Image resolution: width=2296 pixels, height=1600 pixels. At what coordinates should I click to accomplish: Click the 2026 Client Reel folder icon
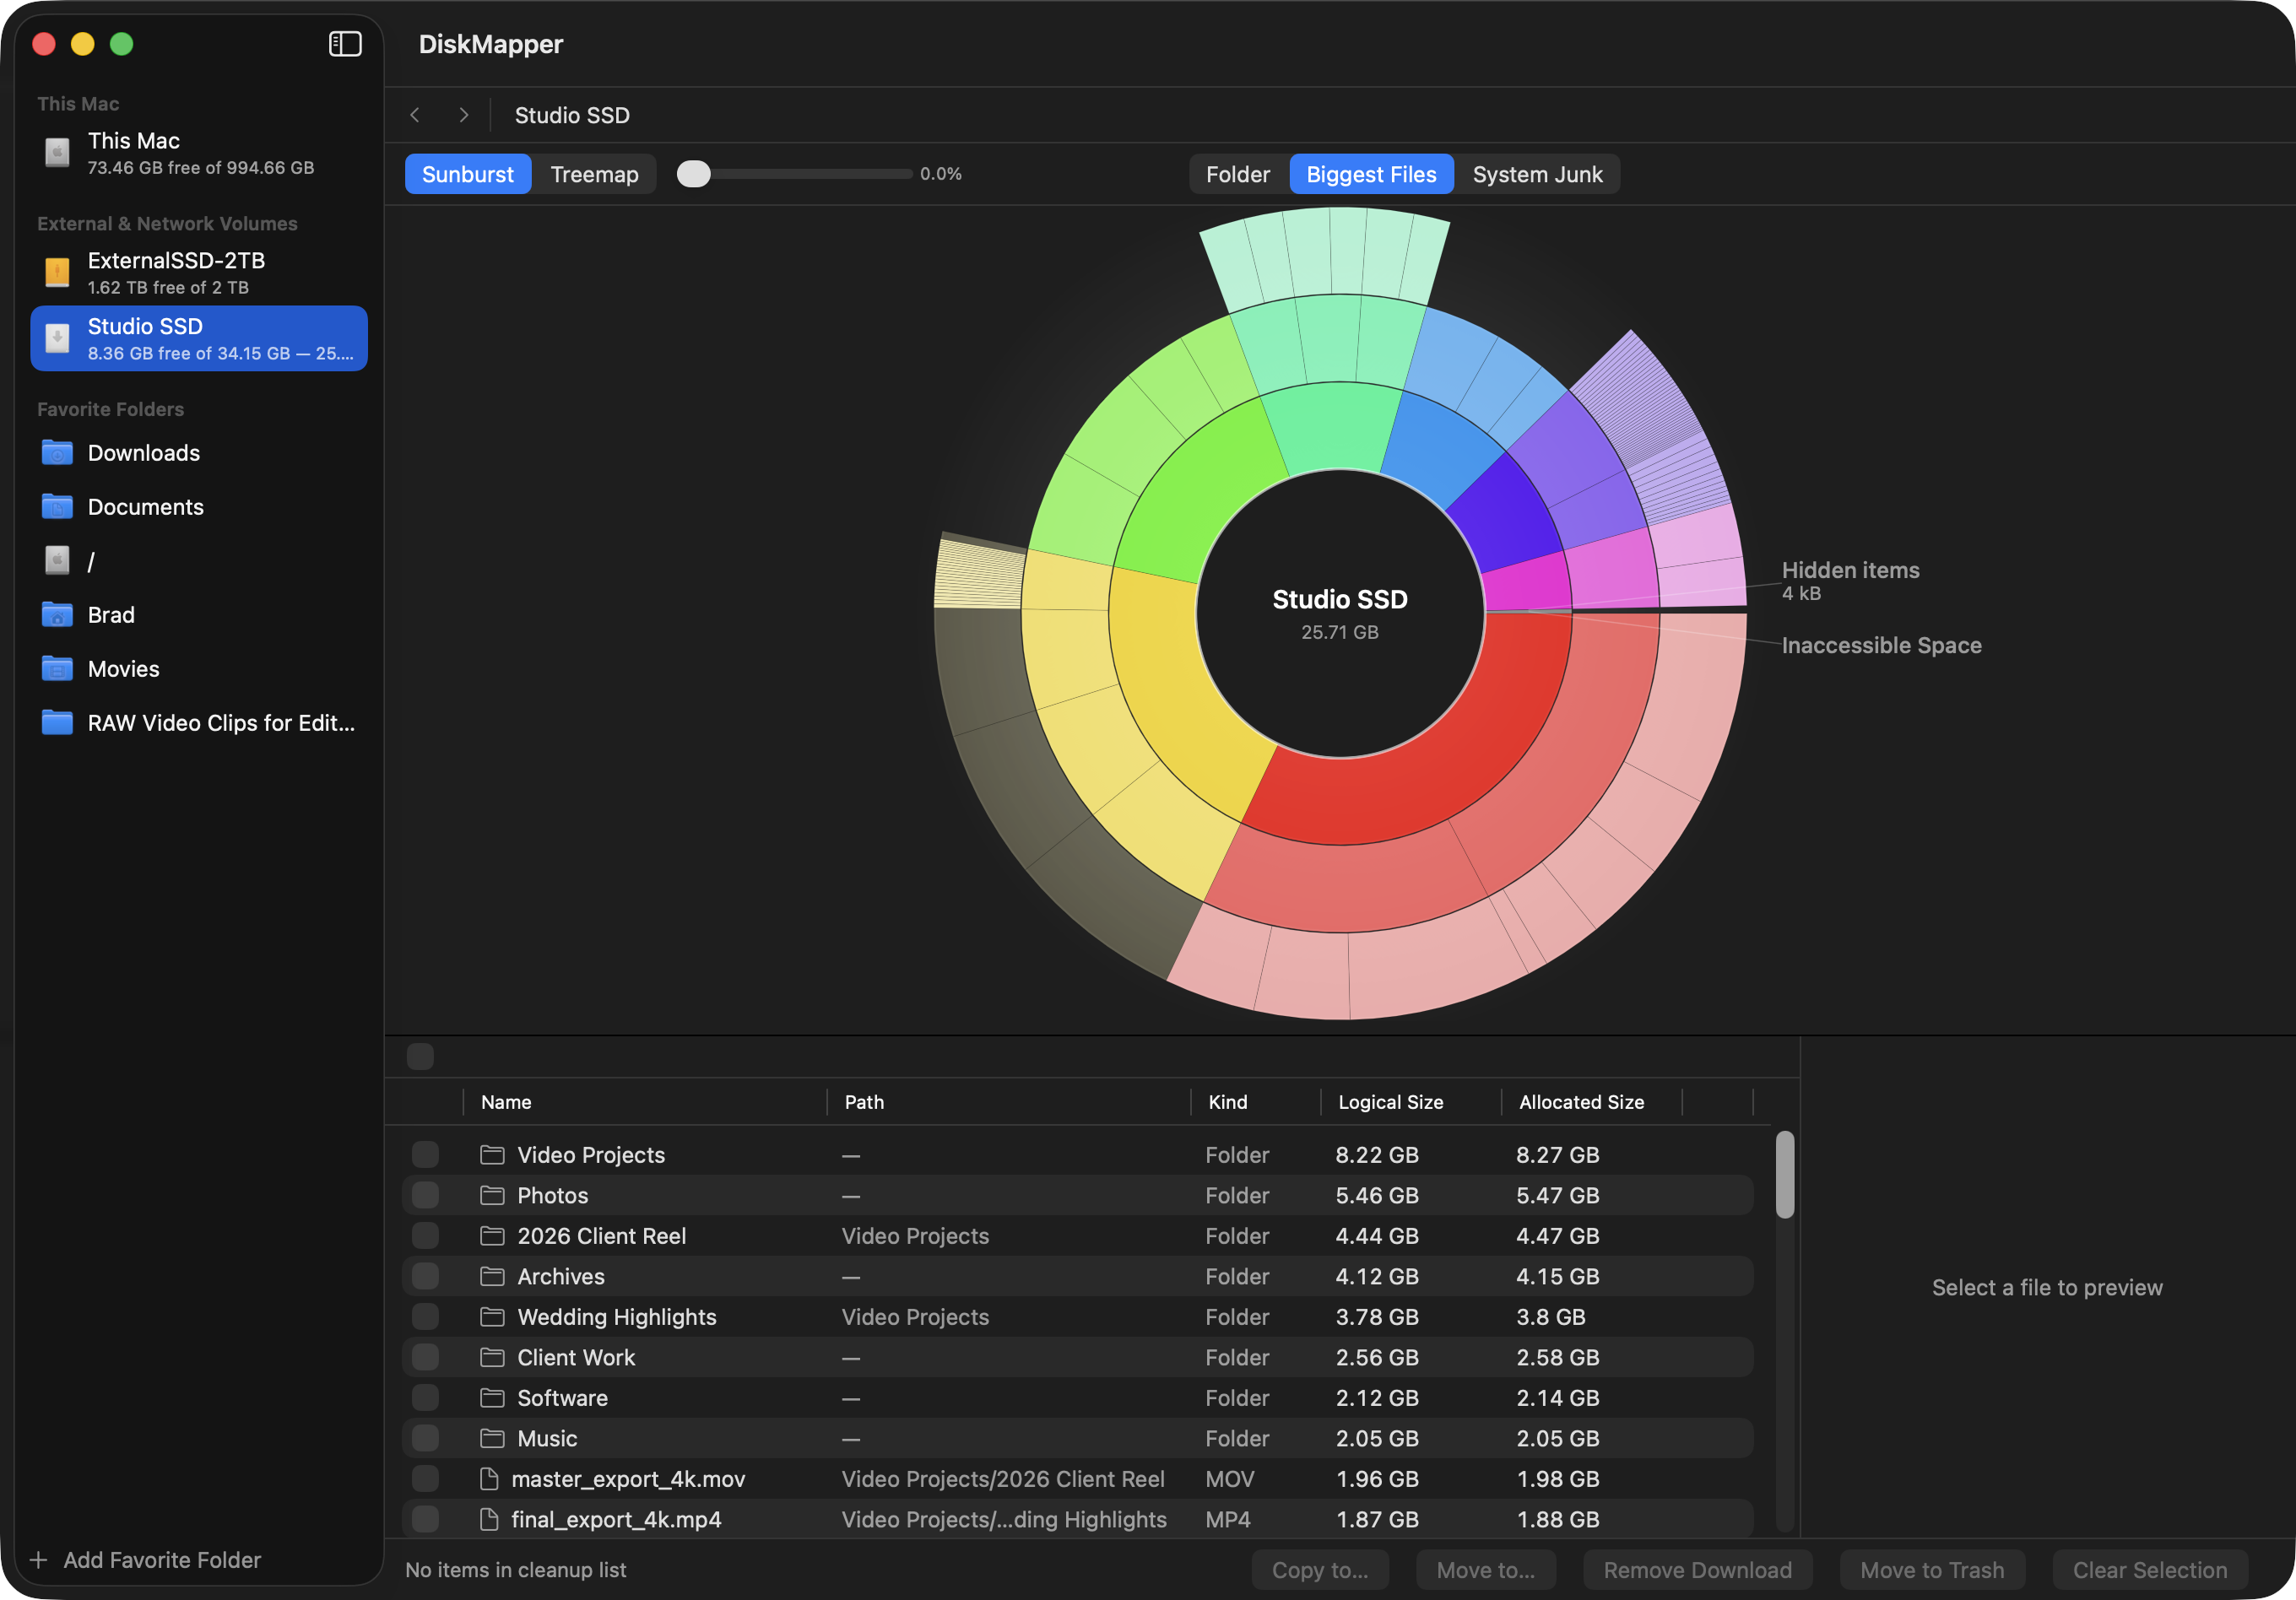pyautogui.click(x=492, y=1236)
